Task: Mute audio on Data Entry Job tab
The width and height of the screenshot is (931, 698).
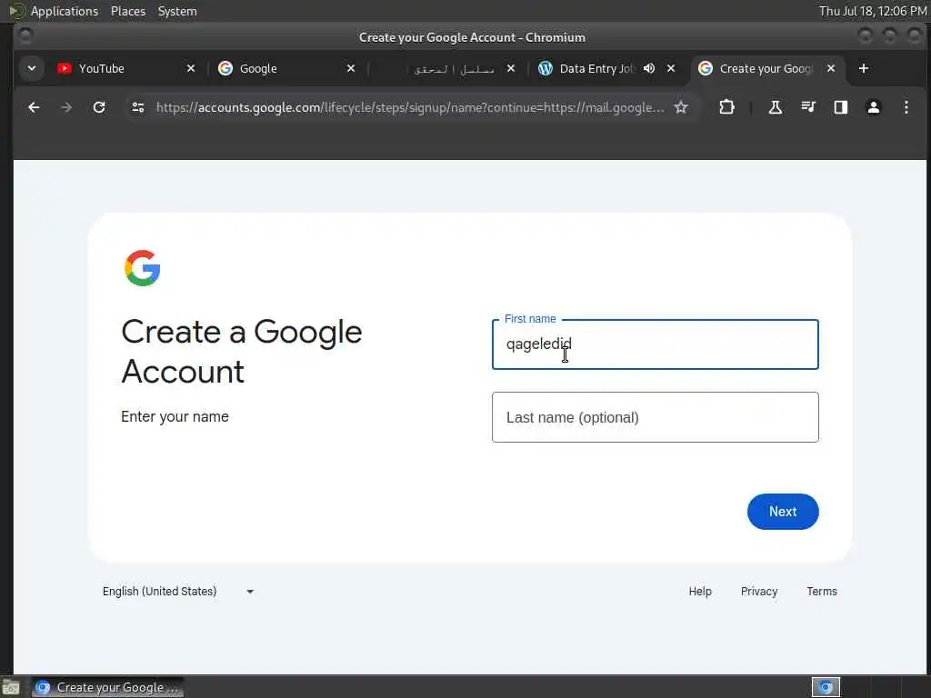Action: pos(649,68)
